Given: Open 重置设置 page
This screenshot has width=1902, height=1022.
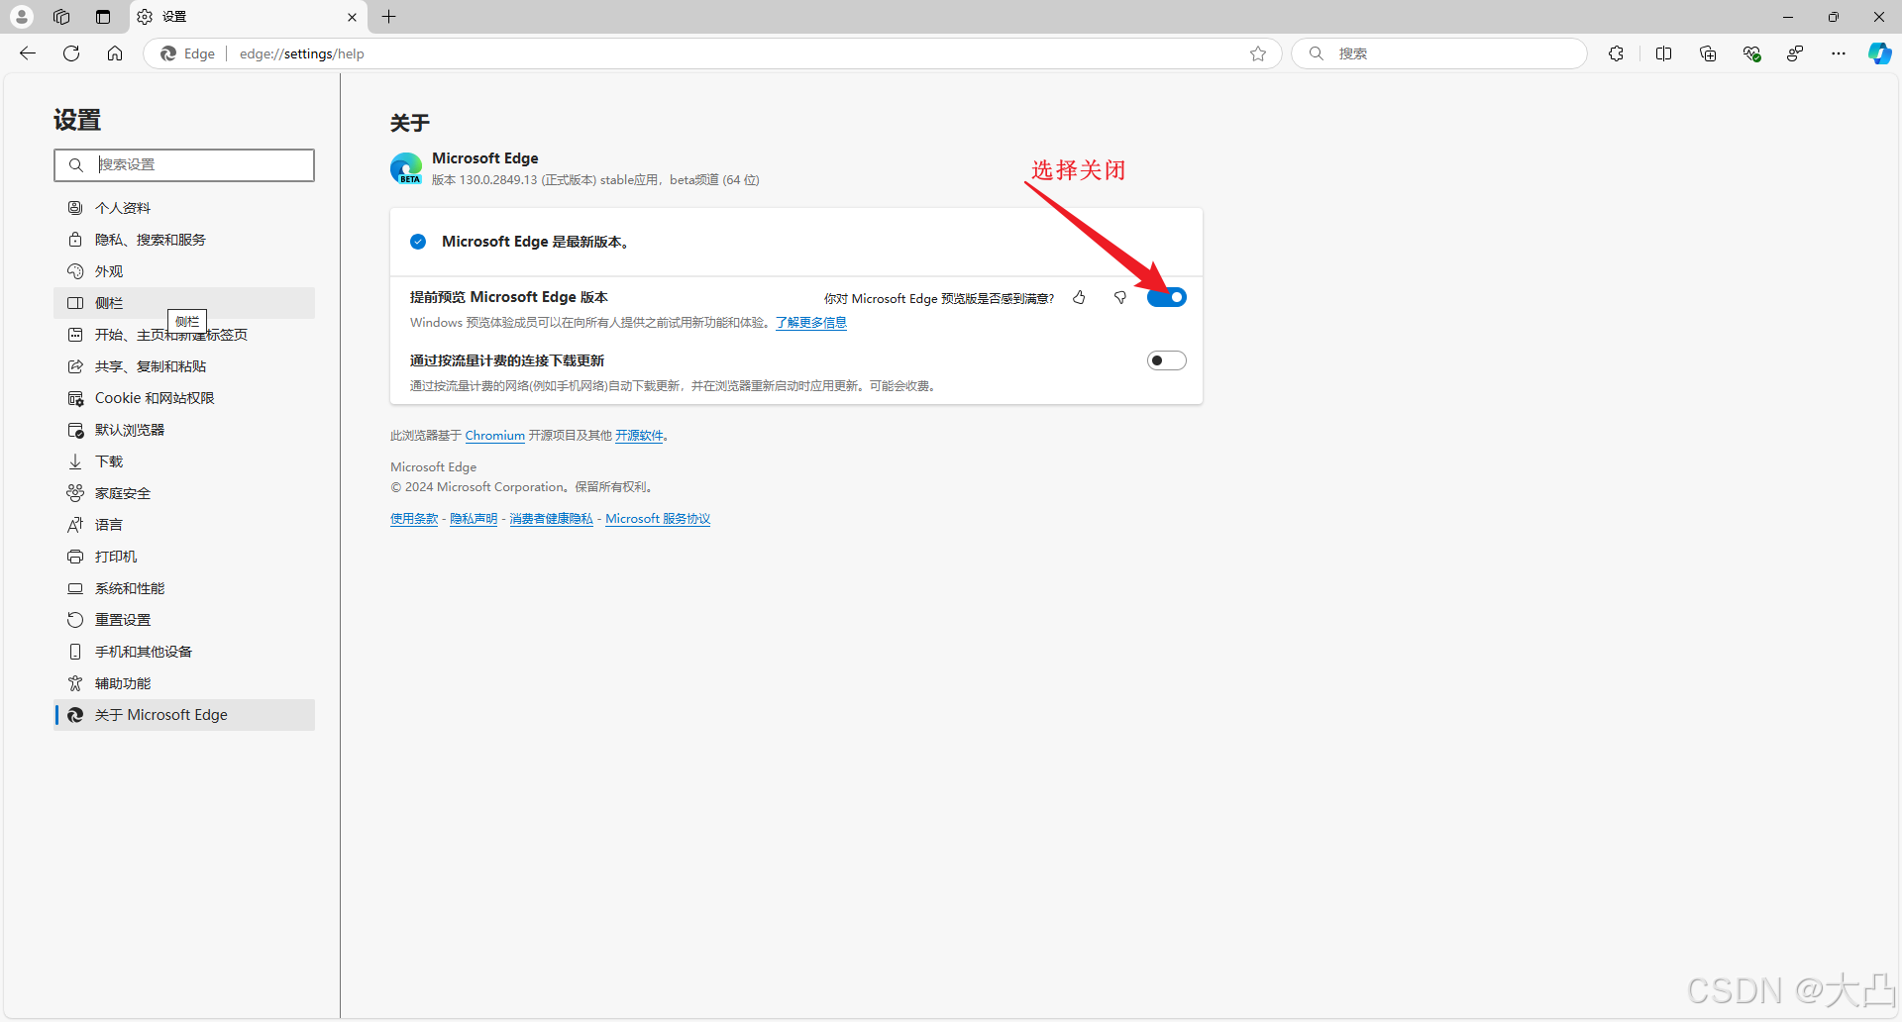Looking at the screenshot, I should tap(184, 620).
